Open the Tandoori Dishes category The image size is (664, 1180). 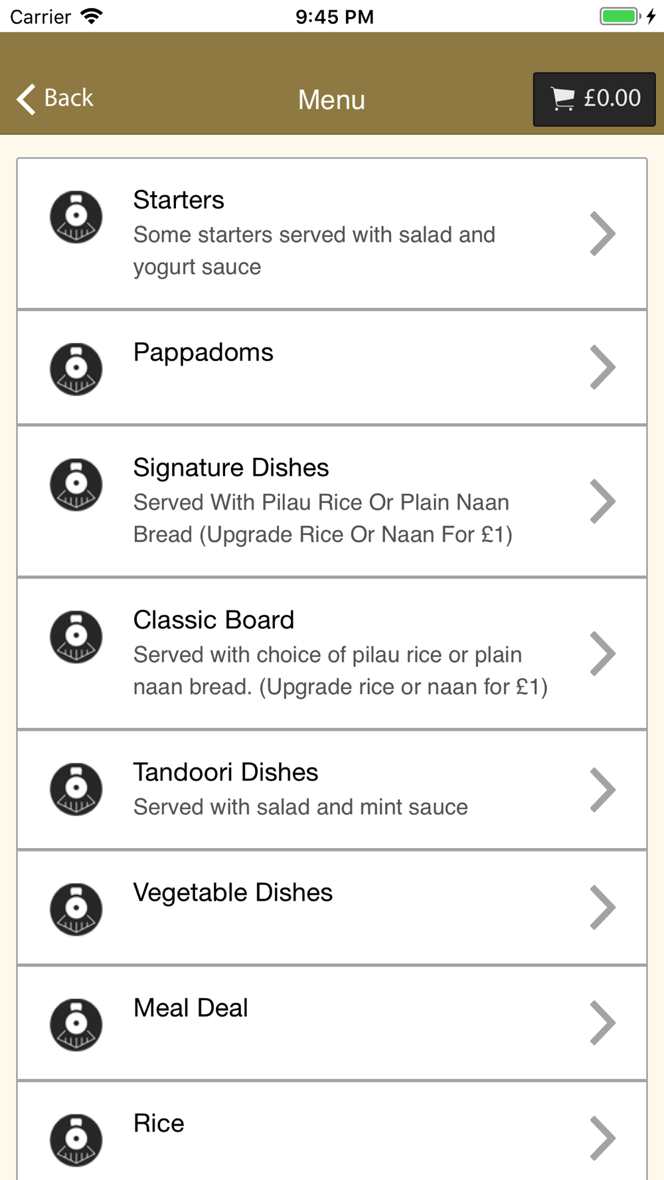click(x=332, y=790)
